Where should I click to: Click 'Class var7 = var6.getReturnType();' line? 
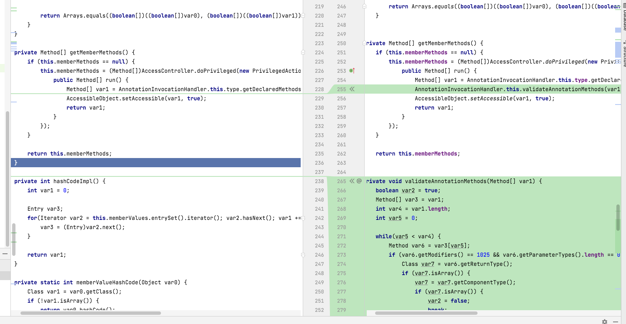[457, 264]
